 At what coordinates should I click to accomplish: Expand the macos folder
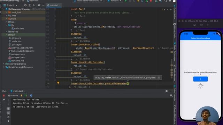6,32
